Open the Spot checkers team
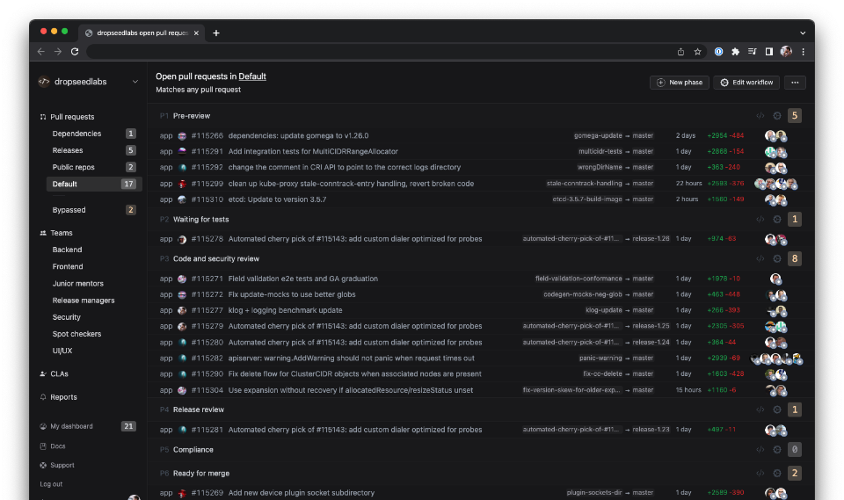This screenshot has width=844, height=500. pyautogui.click(x=77, y=334)
